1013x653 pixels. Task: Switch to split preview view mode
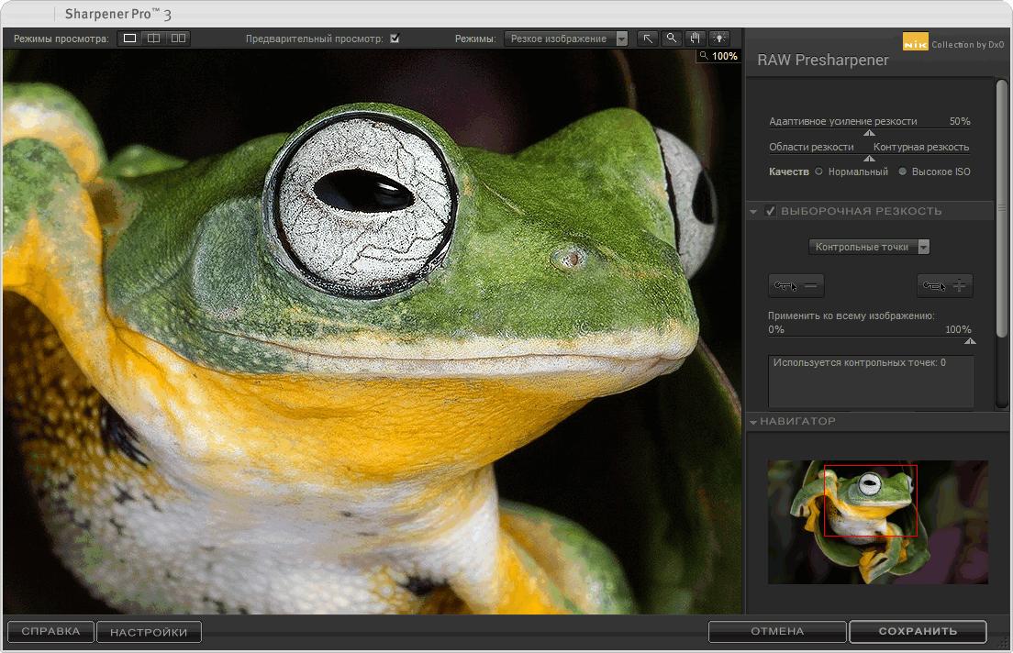pyautogui.click(x=154, y=39)
